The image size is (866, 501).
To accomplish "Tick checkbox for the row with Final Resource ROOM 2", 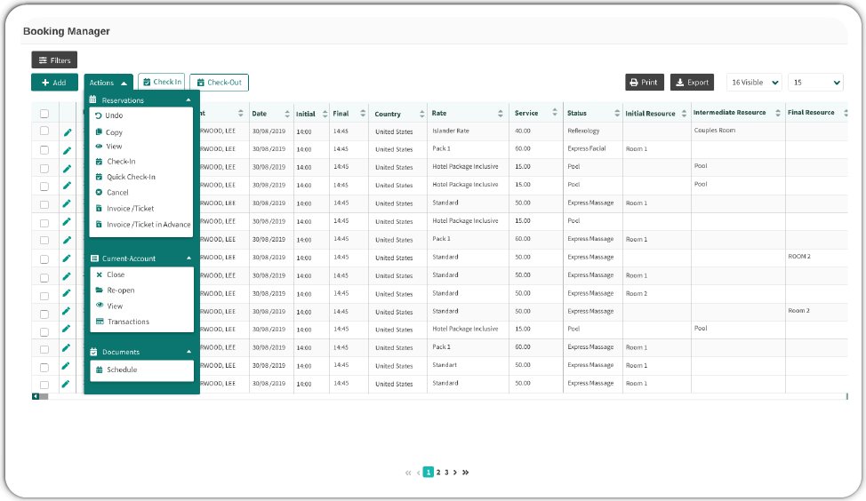I will coord(44,258).
